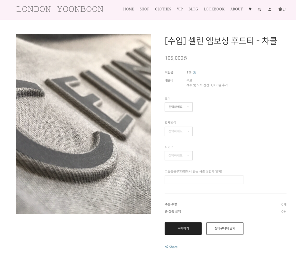
Task: Click the Share icon link
Action: 171,247
